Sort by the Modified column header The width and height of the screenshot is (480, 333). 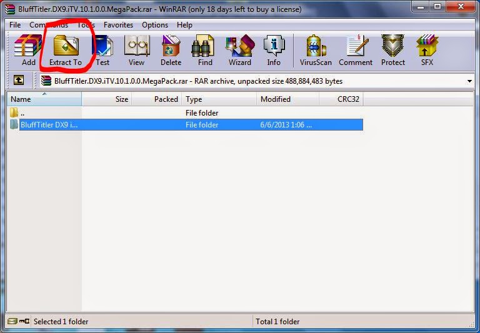(287, 99)
